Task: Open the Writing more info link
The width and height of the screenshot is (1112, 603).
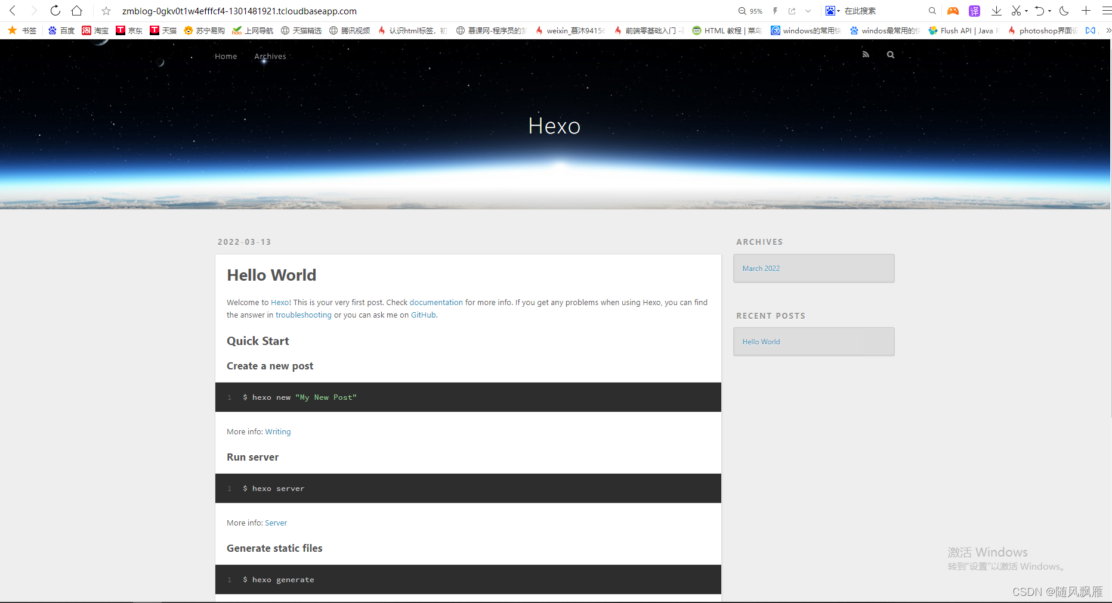Action: point(278,431)
